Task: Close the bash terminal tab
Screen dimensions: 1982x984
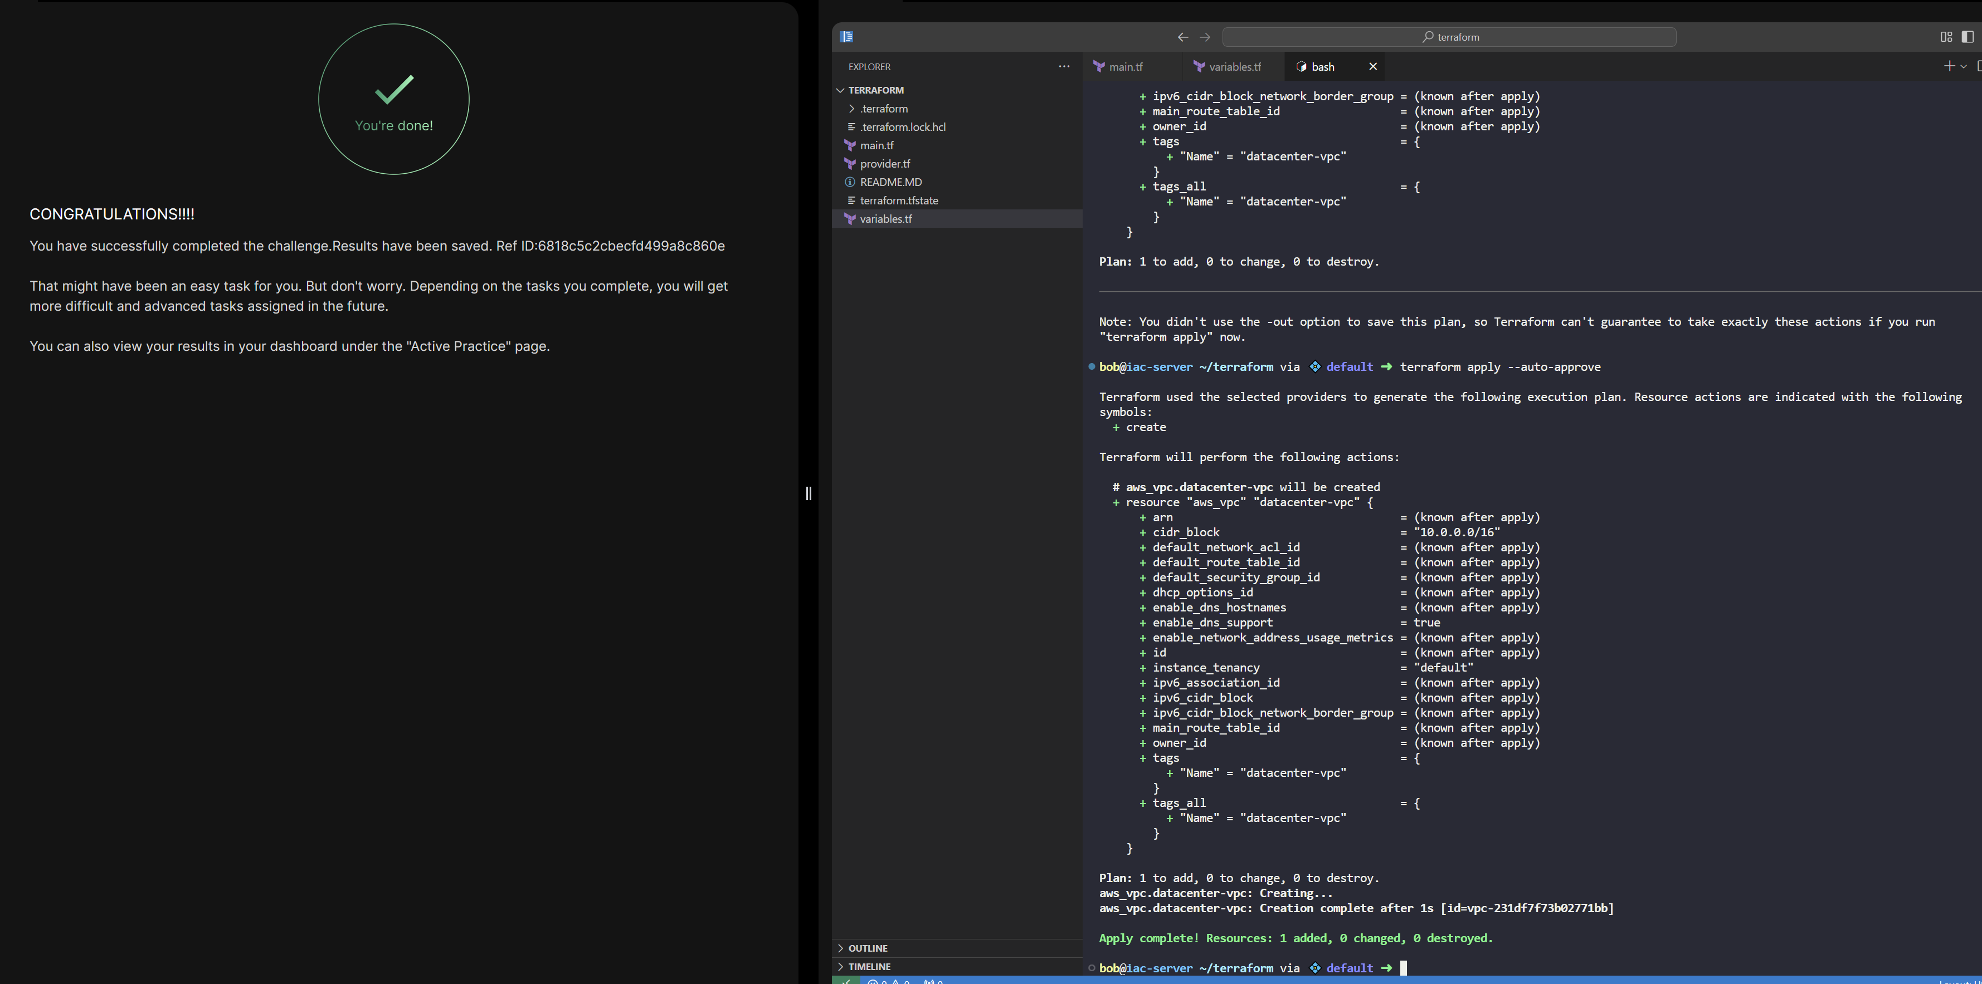Action: click(x=1372, y=67)
